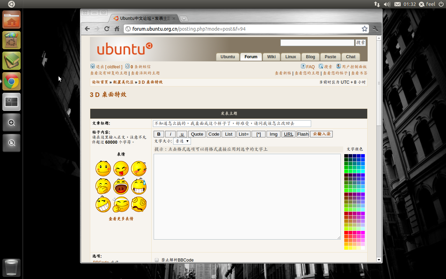446x279 pixels.
Task: Click the italic i button
Action: point(170,134)
